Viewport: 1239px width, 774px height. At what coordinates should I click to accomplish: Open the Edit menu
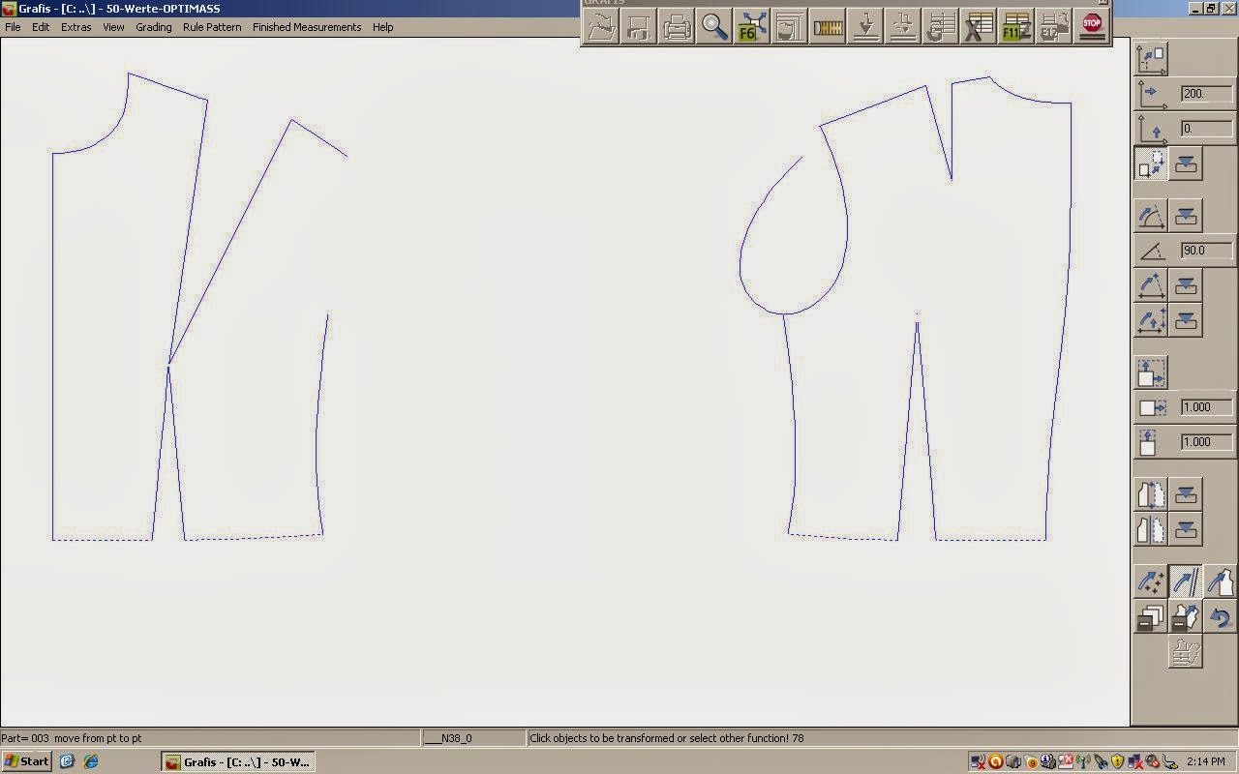click(41, 27)
